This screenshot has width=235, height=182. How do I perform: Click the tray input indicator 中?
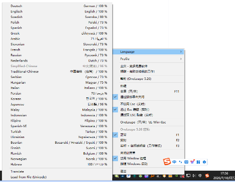click(200, 176)
